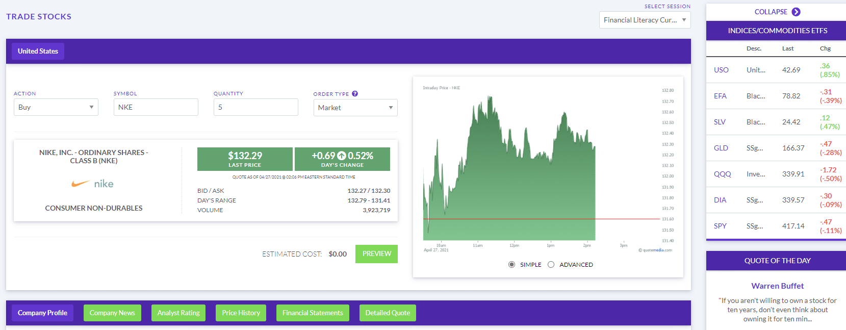Click into the Quantity input field

(x=255, y=107)
